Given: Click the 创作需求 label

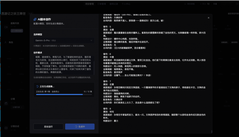Looking at the screenshot, I should [x=38, y=53].
